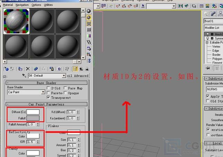The width and height of the screenshot is (223, 157).
Task: Toggle the Backlight icon in Material Editor
Action: pyautogui.click(x=89, y=17)
